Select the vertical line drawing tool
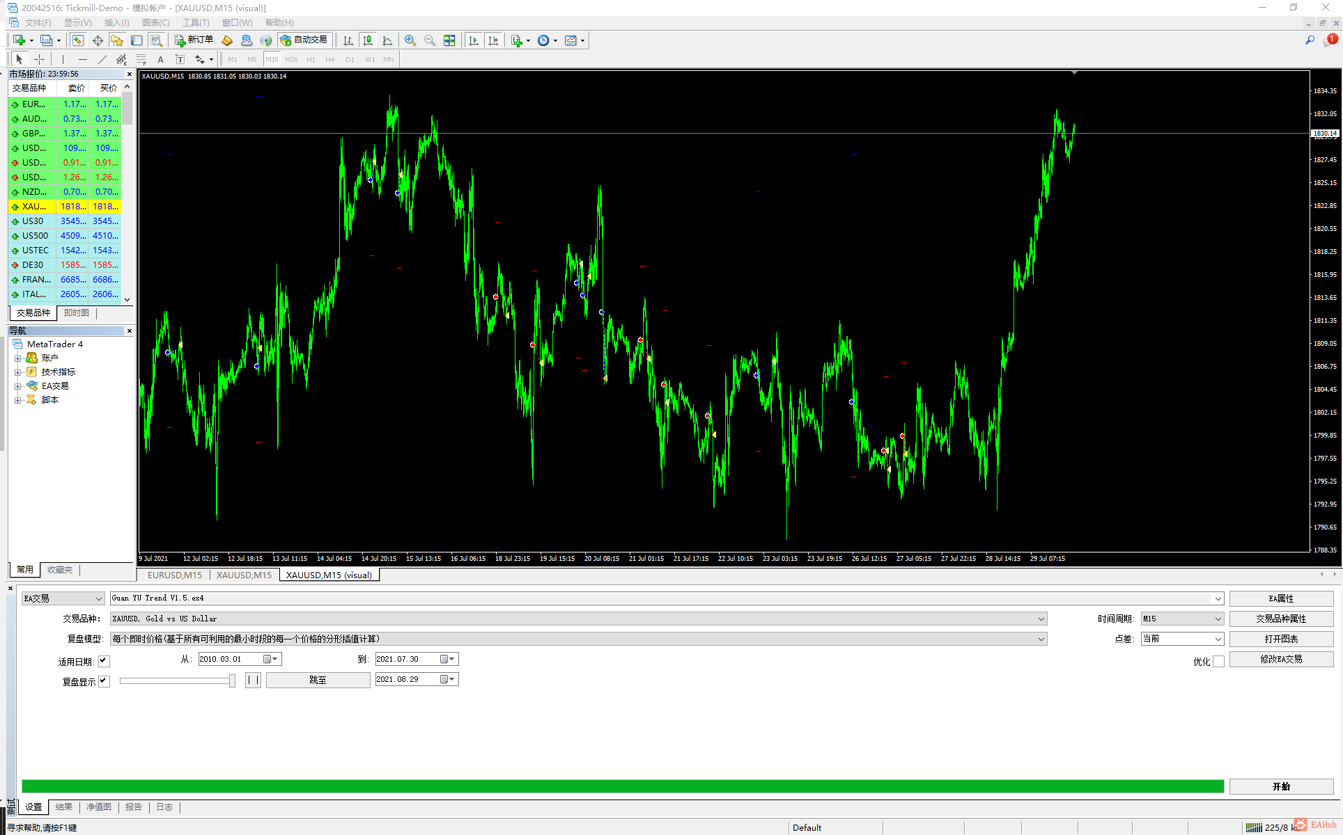The width and height of the screenshot is (1343, 835). coord(63,59)
